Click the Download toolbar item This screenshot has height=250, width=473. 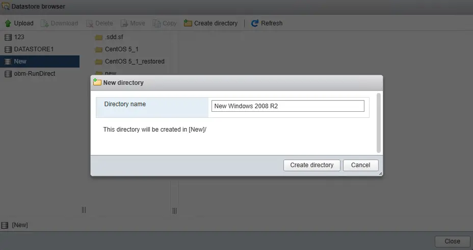[x=59, y=23]
